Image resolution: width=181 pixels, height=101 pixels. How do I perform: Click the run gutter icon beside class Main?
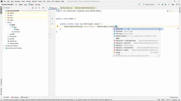[x=52, y=19]
